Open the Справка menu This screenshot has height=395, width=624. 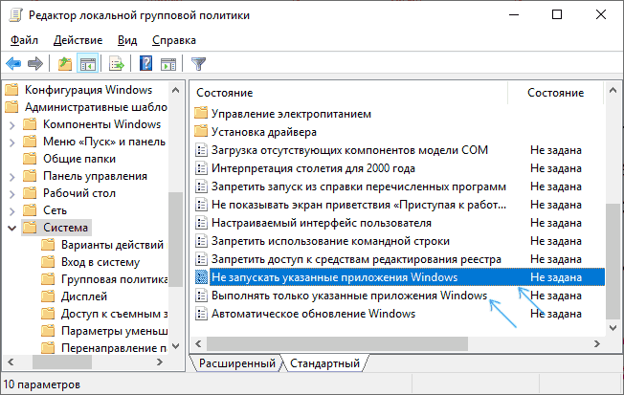[174, 40]
